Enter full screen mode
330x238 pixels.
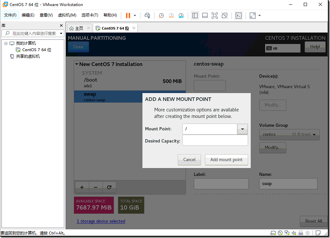point(215,15)
